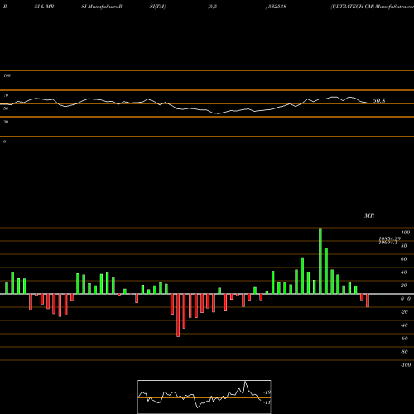Click the tallest green MR histogram bar
Image resolution: width=414 pixels, height=414 pixels.
coord(320,261)
